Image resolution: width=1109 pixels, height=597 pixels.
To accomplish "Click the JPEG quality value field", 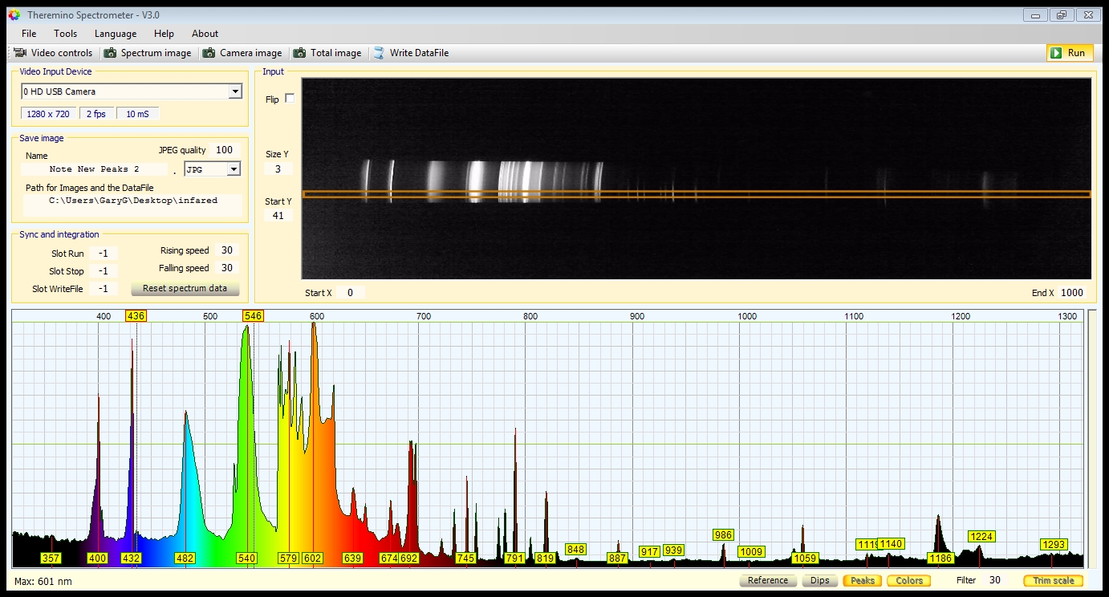I will pyautogui.click(x=224, y=150).
